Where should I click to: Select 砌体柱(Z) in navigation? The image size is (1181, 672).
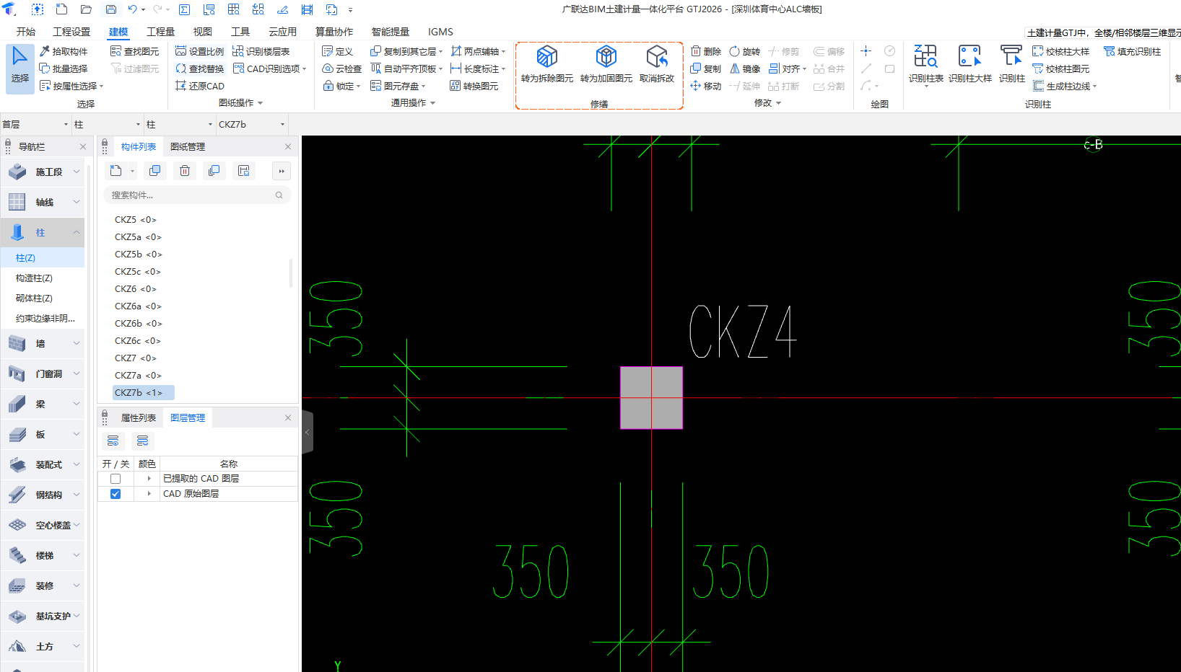pyautogui.click(x=34, y=298)
